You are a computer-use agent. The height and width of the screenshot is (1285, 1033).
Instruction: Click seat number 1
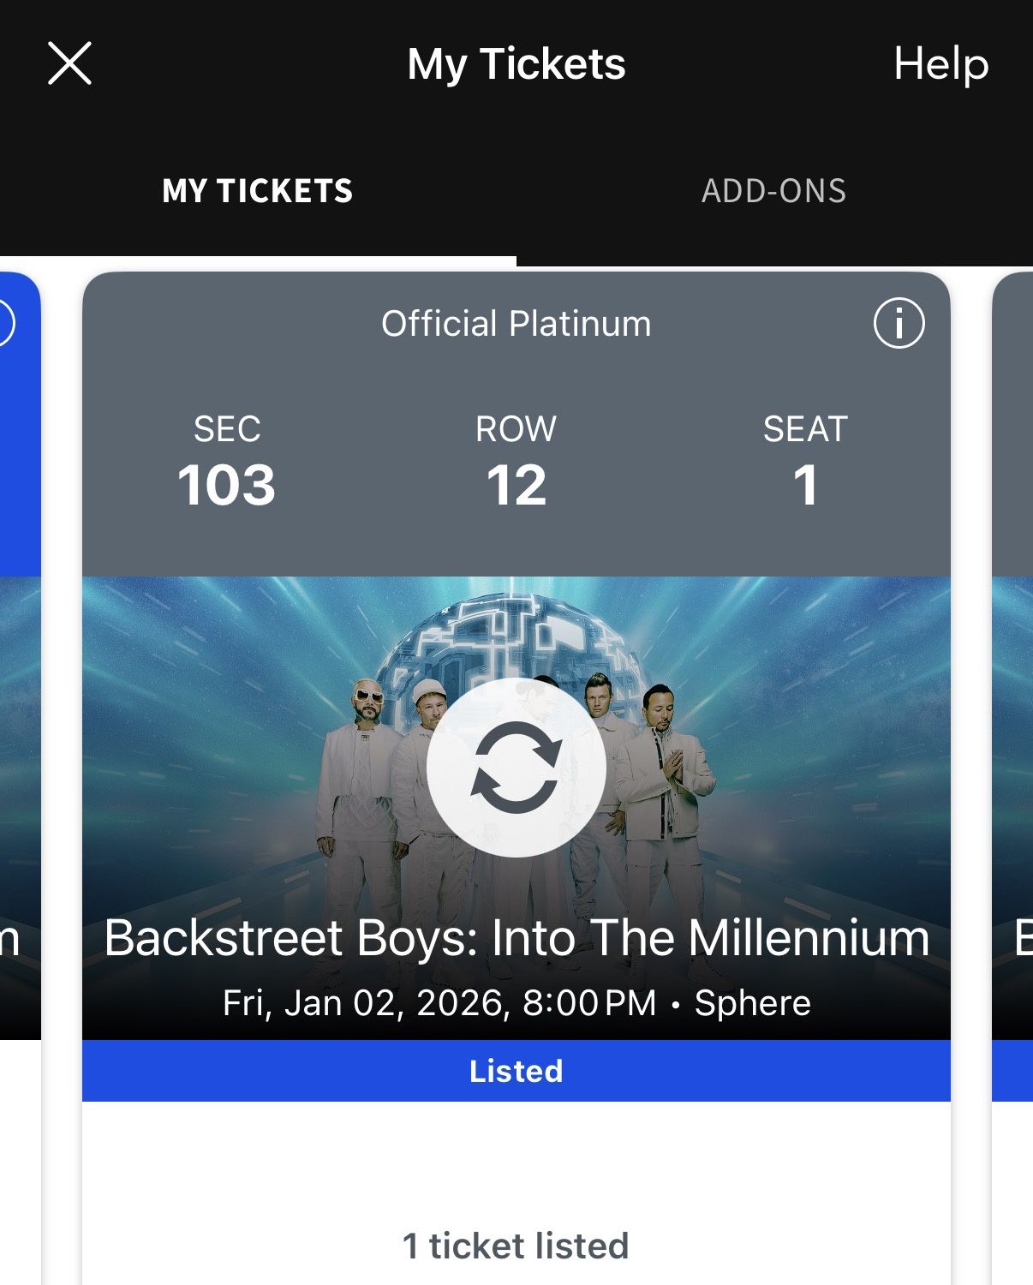click(x=805, y=485)
